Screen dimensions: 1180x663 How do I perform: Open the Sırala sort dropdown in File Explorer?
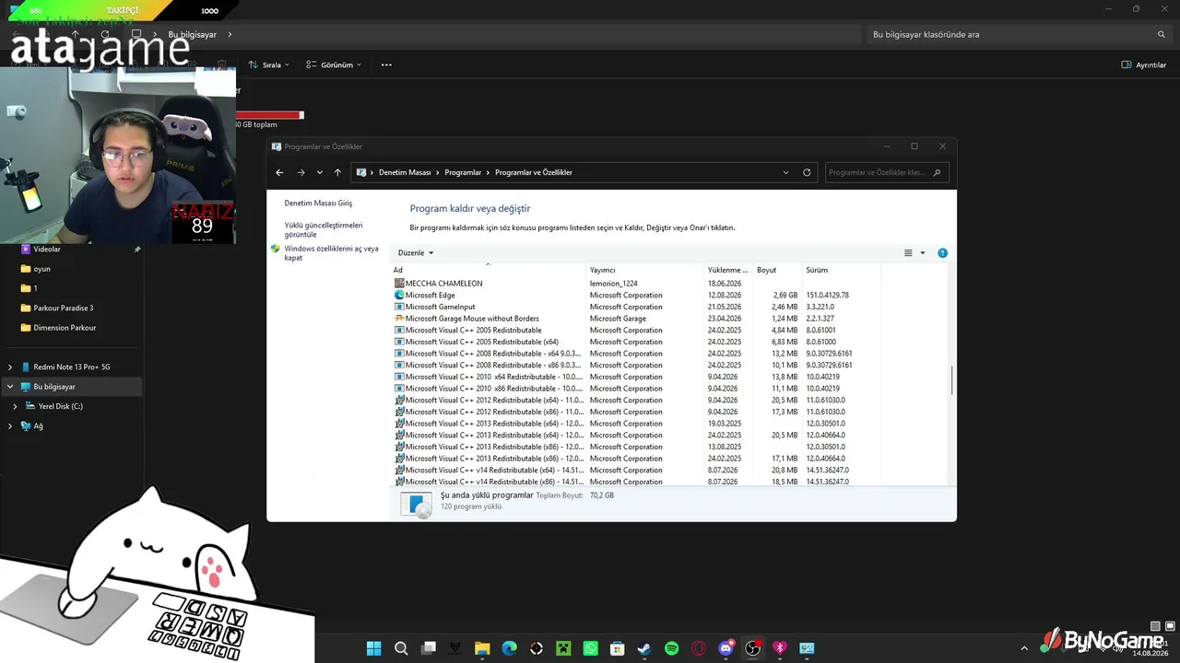[x=268, y=65]
